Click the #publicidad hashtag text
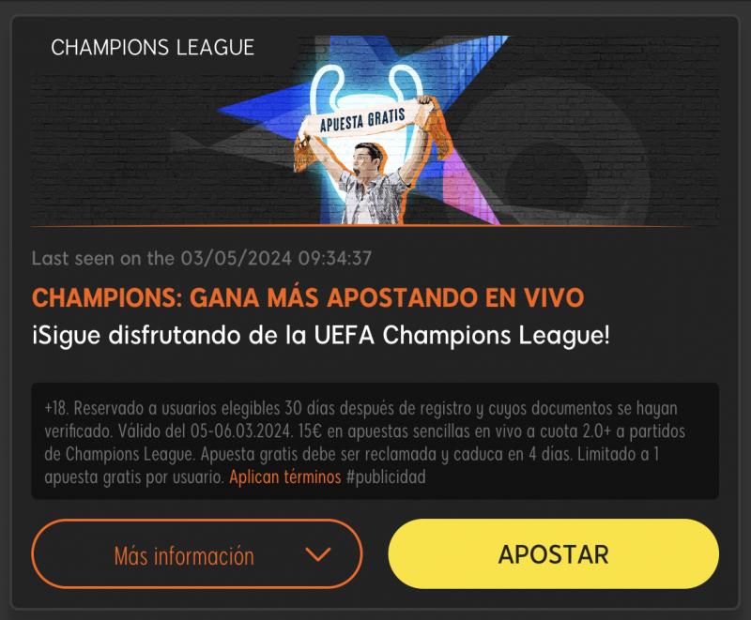 [386, 477]
